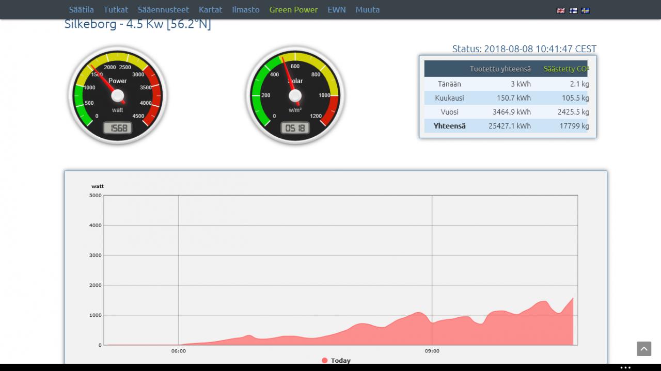Open the Ilmasto menu
The height and width of the screenshot is (371, 661).
(x=246, y=10)
